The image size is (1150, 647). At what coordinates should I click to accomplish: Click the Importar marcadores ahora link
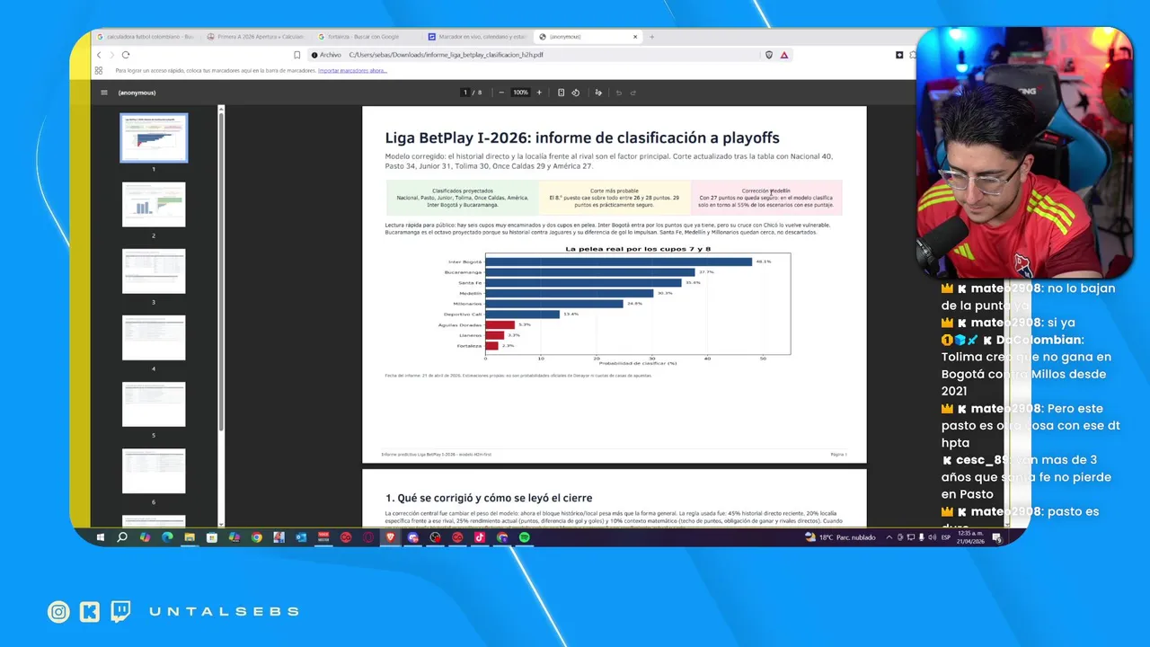click(352, 70)
